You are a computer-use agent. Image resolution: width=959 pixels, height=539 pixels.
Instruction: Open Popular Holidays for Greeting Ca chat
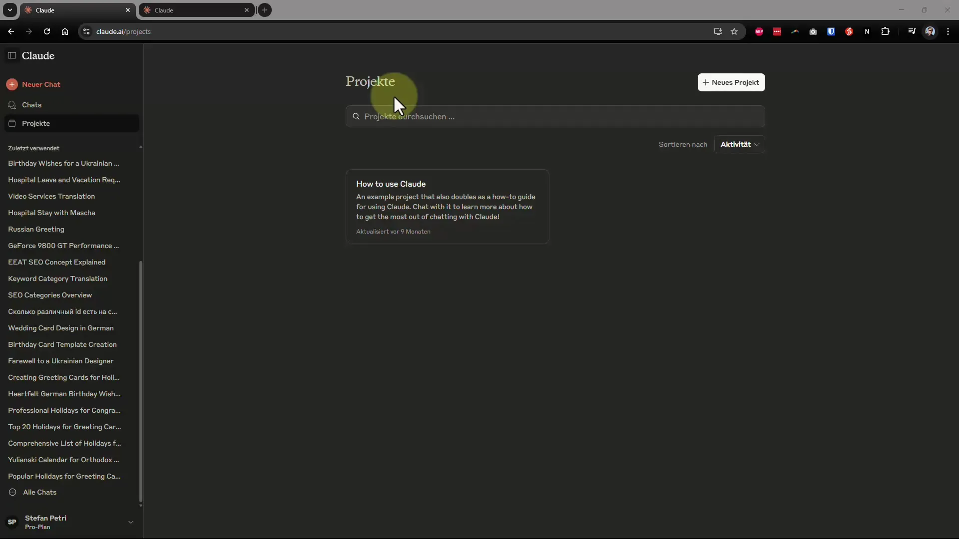(64, 476)
